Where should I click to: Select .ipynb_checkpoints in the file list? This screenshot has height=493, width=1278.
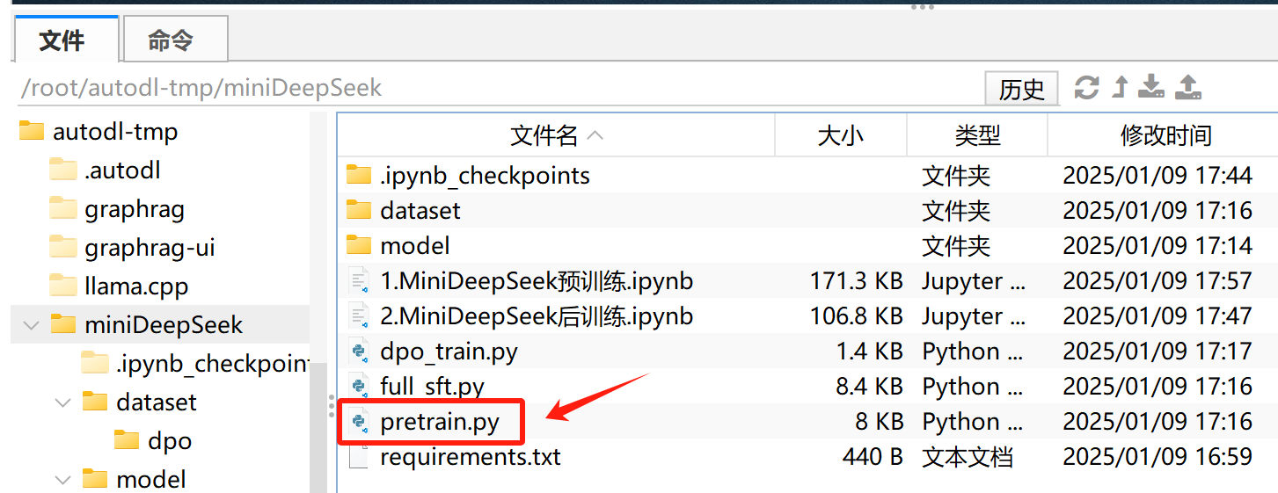pos(485,176)
